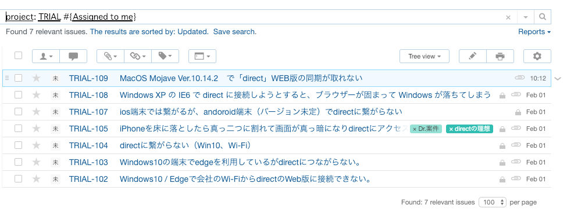The image size is (567, 212).
Task: Tick the select-all issues checkbox
Action: 18,56
